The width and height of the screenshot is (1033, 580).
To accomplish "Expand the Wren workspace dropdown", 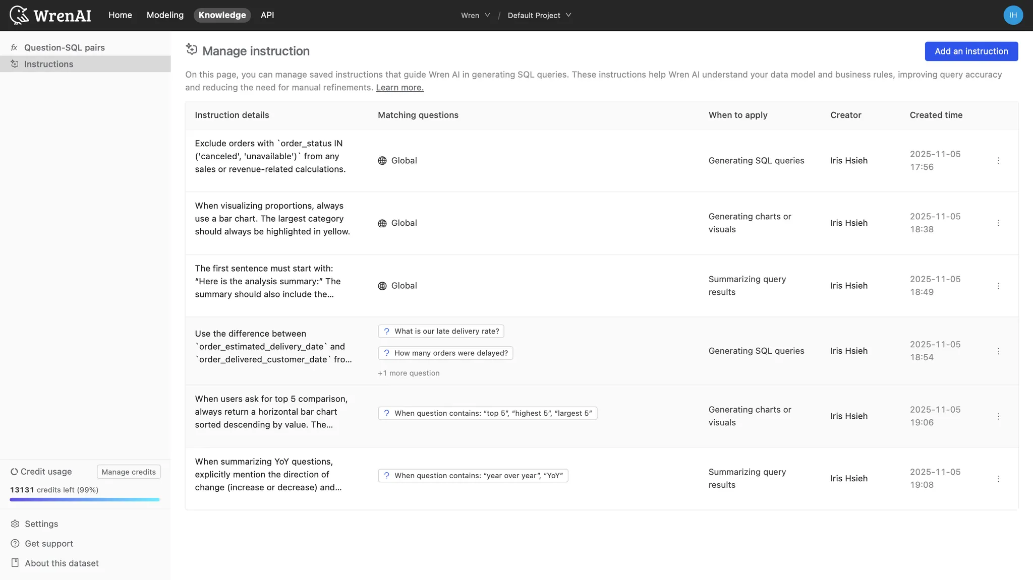I will (475, 15).
